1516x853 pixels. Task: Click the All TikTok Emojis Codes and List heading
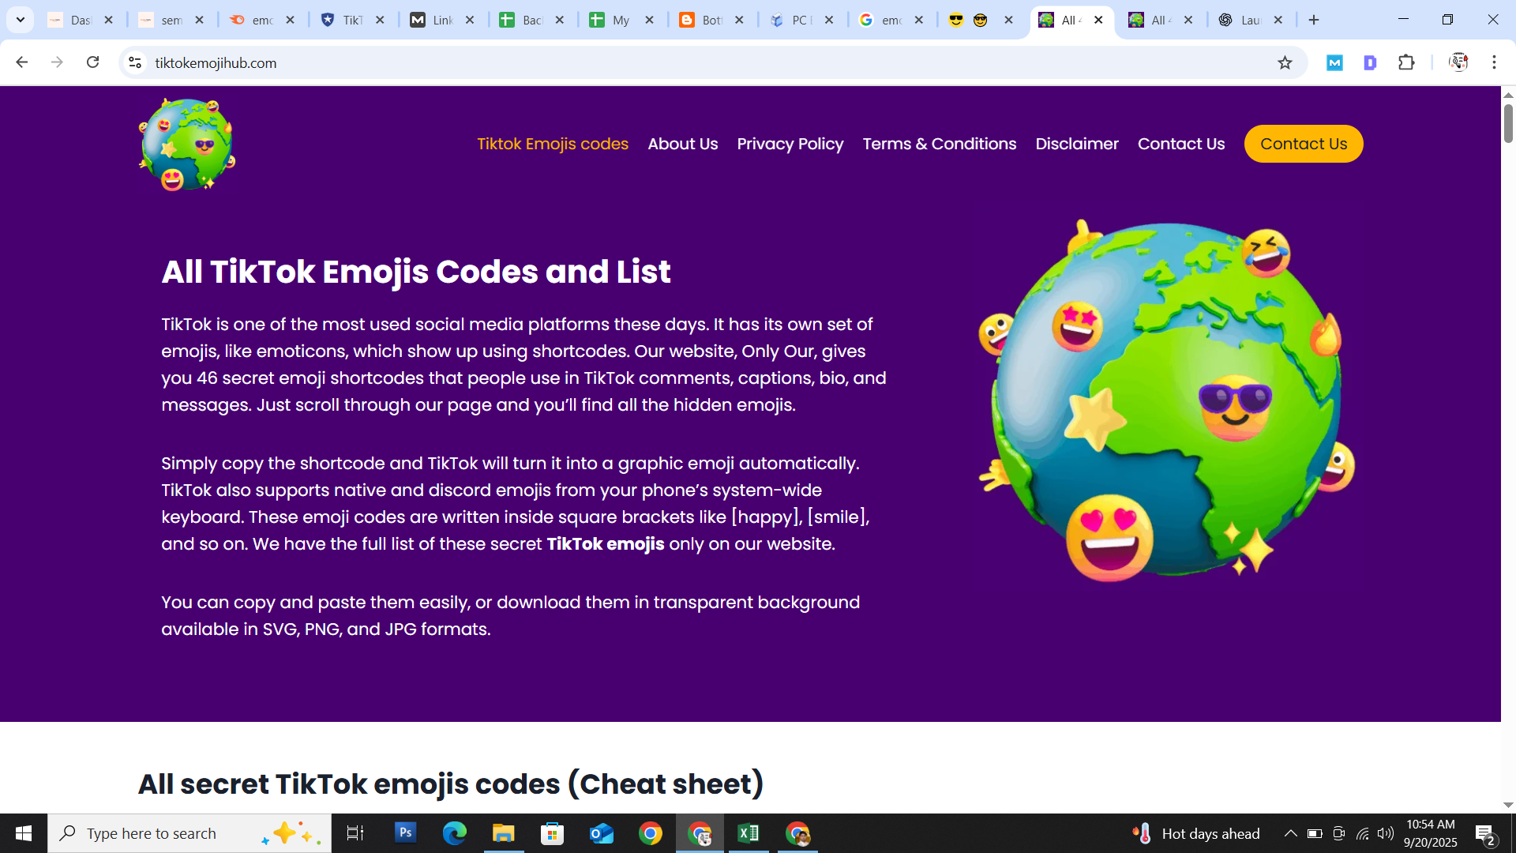pyautogui.click(x=416, y=272)
